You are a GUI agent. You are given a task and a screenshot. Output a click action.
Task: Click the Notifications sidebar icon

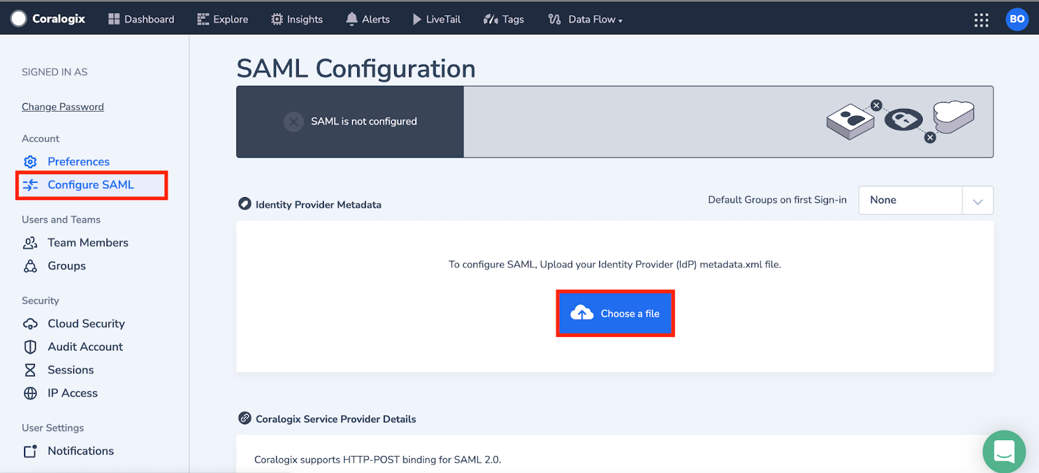[31, 451]
